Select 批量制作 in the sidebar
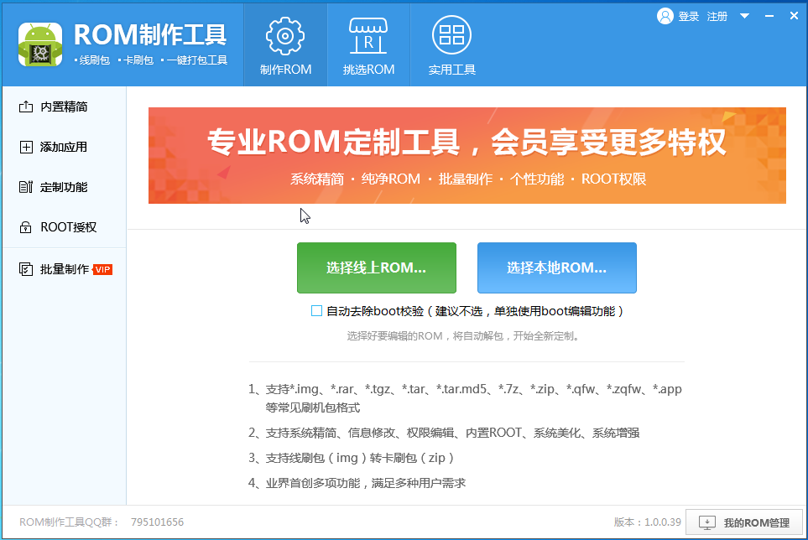Image resolution: width=808 pixels, height=540 pixels. 65,269
